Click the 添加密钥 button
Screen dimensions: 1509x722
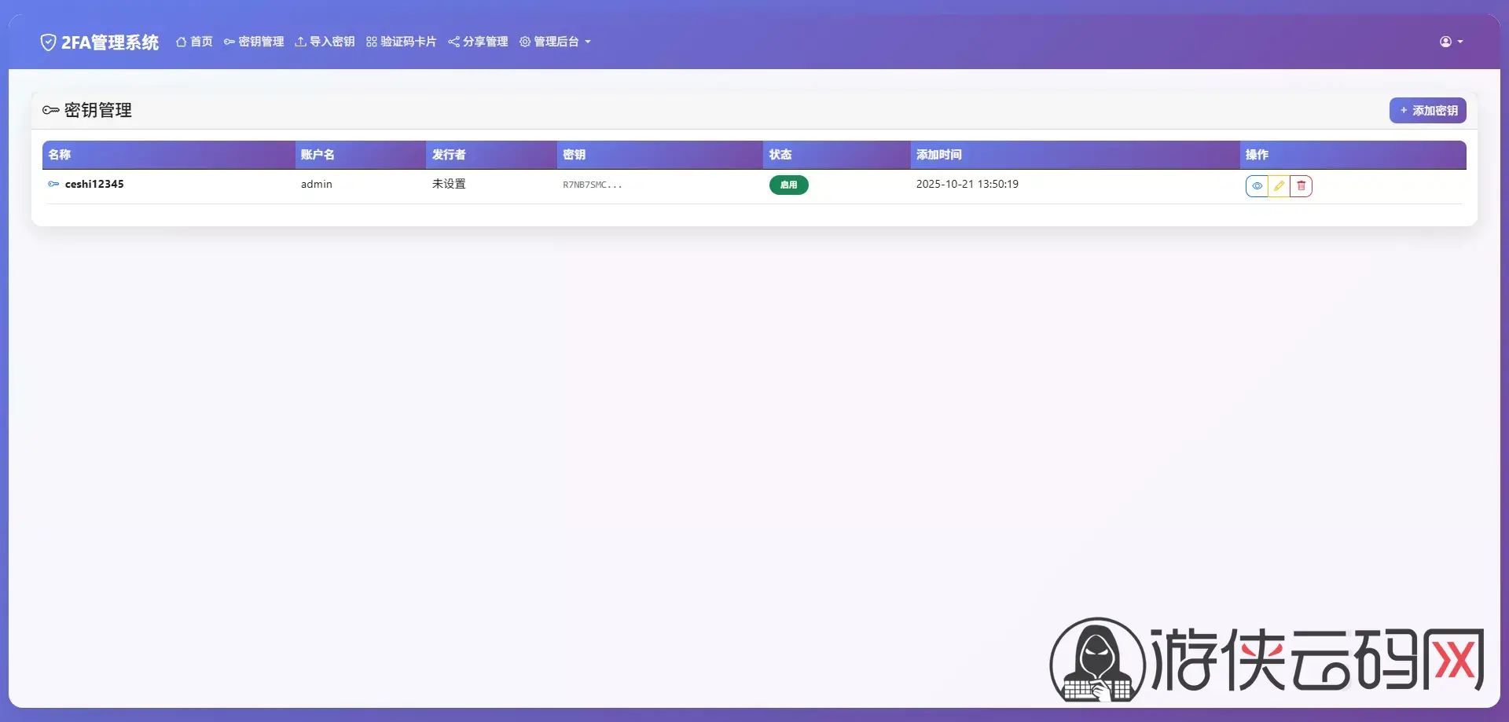pyautogui.click(x=1427, y=111)
